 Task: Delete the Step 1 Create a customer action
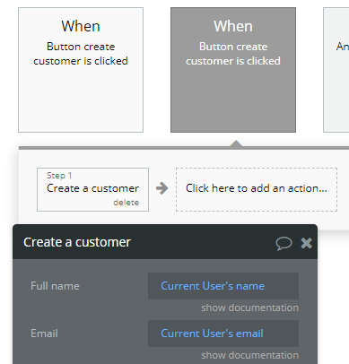coord(126,203)
